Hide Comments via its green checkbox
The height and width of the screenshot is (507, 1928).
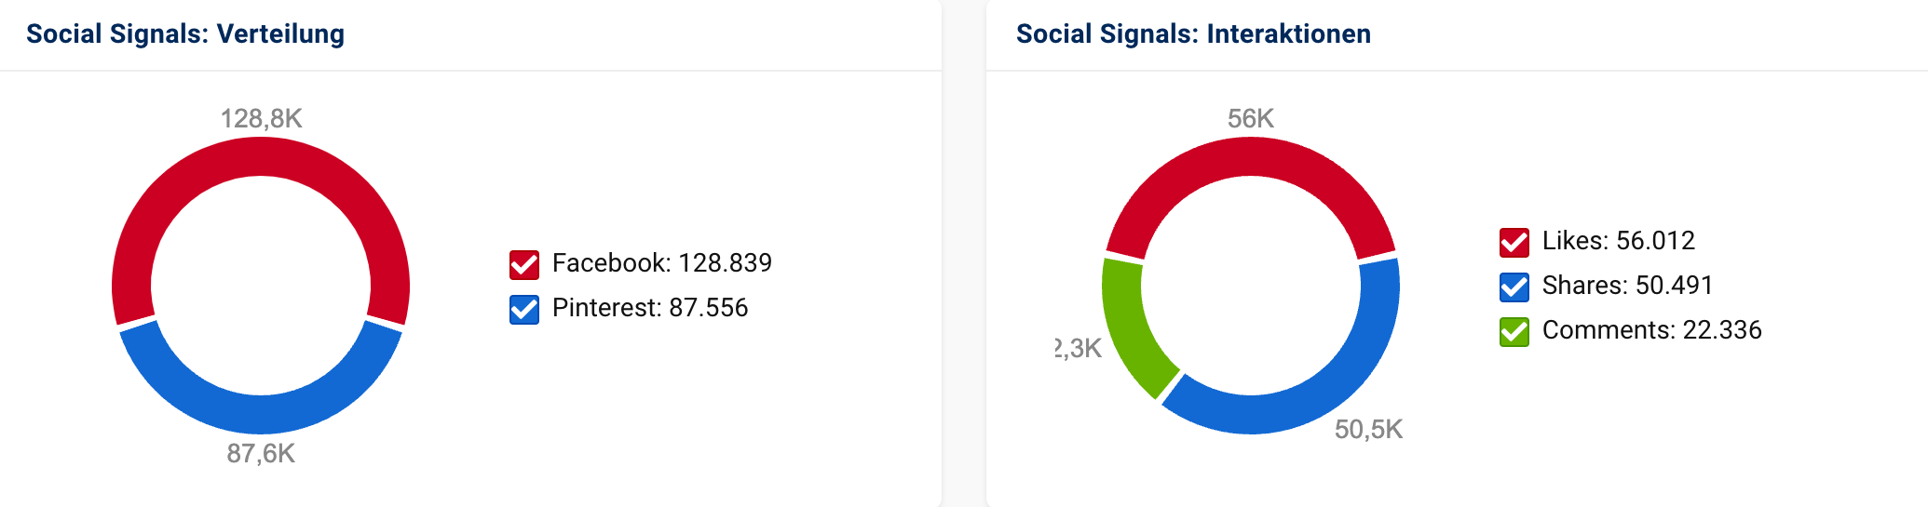[1514, 331]
